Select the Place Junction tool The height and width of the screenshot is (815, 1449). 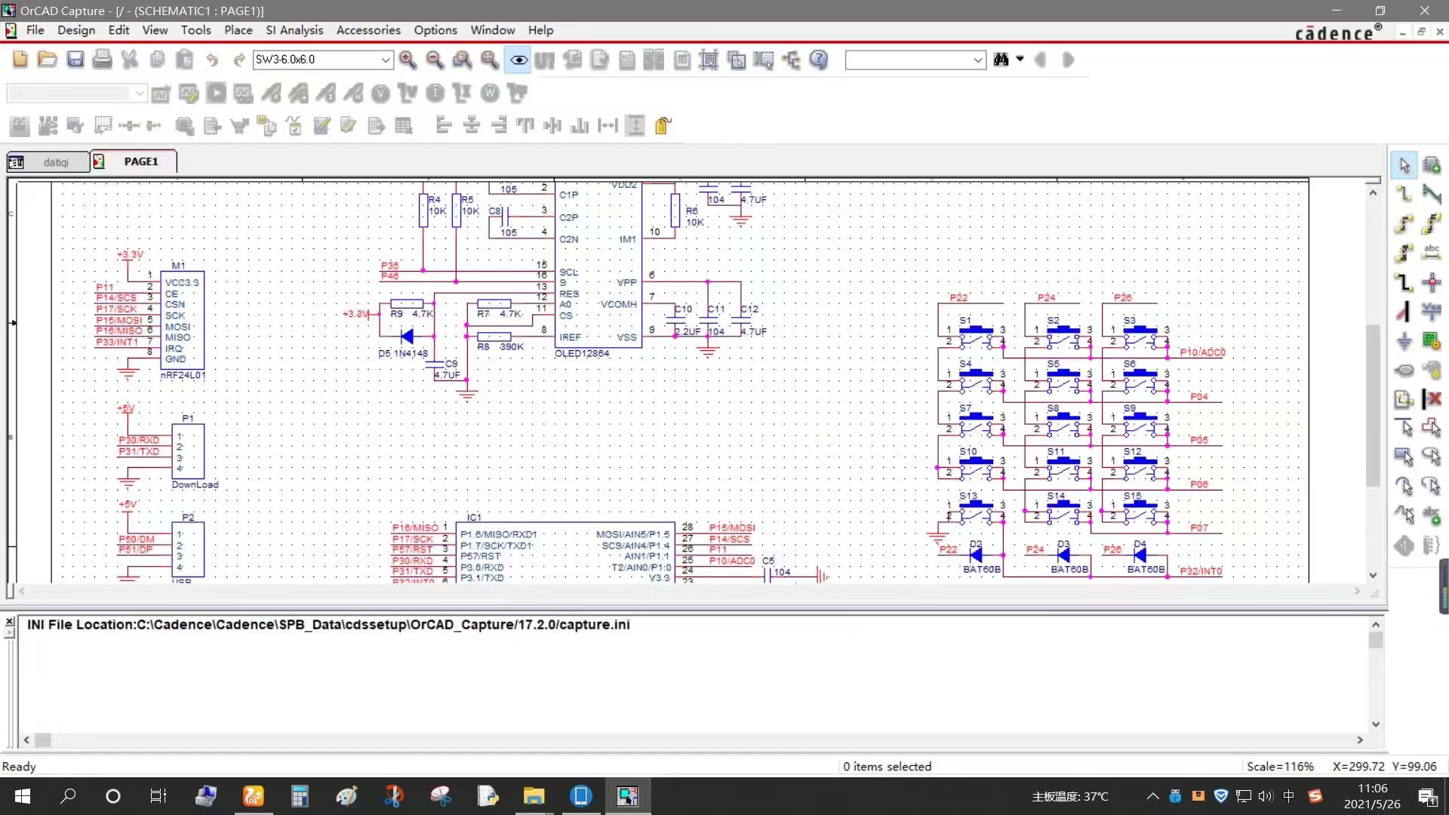[1432, 282]
